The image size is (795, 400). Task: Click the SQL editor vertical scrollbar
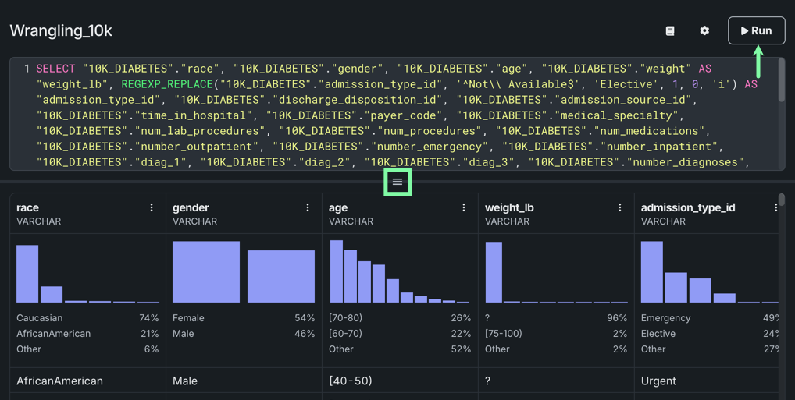pos(781,82)
